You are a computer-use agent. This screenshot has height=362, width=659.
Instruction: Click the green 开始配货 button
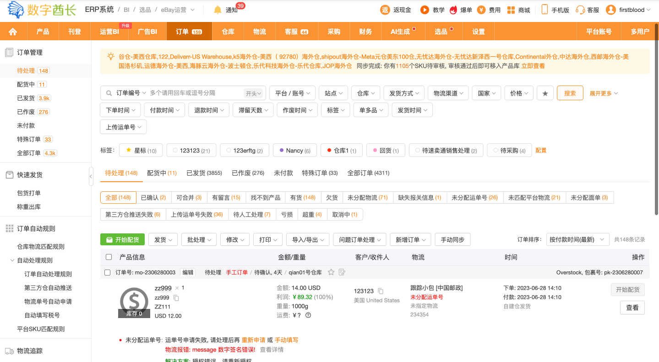(122, 239)
